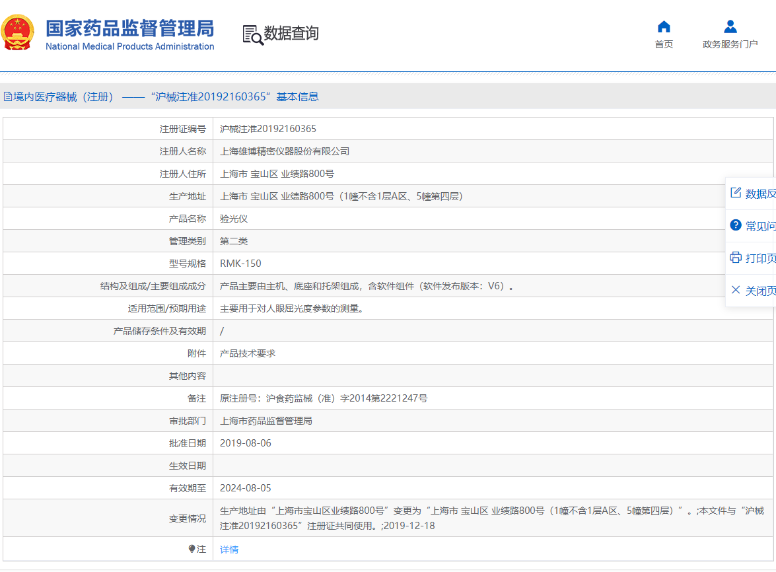Click the 打印页面 printer icon
Viewport: 776px width, 572px height.
(x=736, y=258)
